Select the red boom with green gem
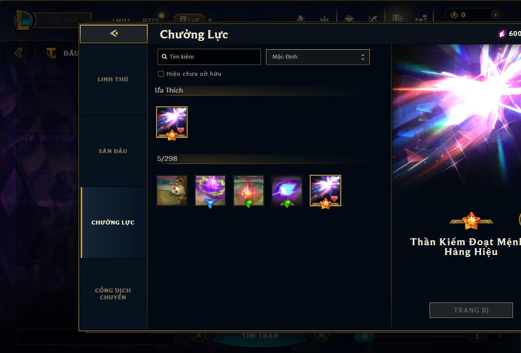Image resolution: width=521 pixels, height=353 pixels. 249,191
